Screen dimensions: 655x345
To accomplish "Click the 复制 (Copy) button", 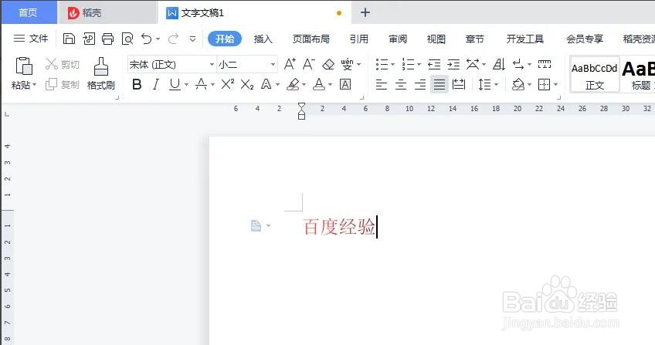I will tap(63, 85).
